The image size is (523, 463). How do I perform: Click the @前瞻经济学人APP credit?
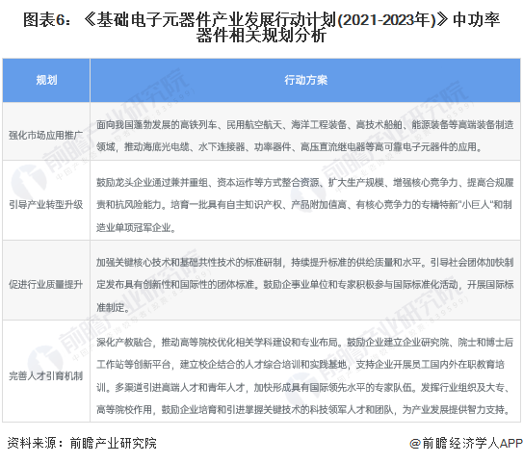[x=466, y=443]
